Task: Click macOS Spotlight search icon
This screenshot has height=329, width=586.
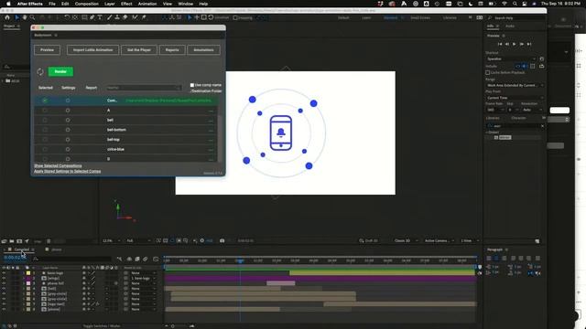Action: click(x=515, y=4)
